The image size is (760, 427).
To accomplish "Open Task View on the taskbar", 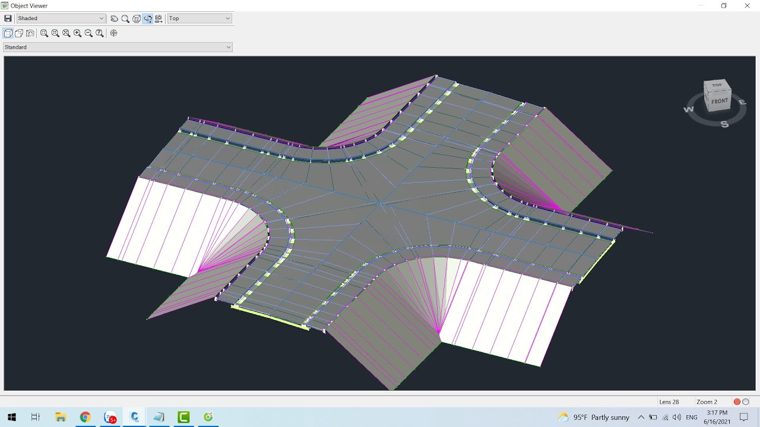I will click(x=36, y=417).
